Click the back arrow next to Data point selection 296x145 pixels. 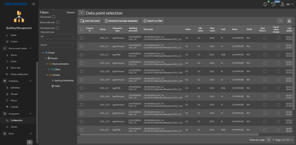pyautogui.click(x=81, y=13)
